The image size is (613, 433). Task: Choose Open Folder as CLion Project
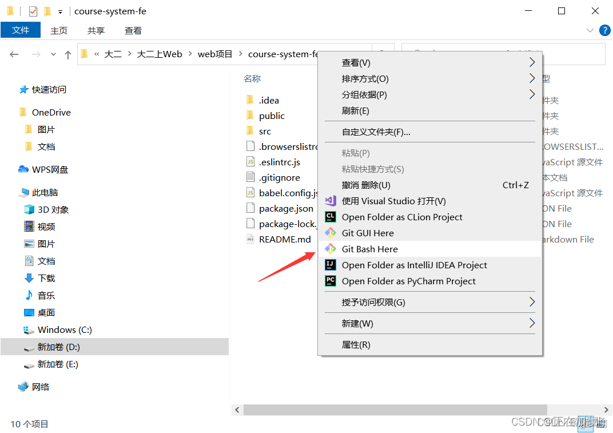pos(429,217)
